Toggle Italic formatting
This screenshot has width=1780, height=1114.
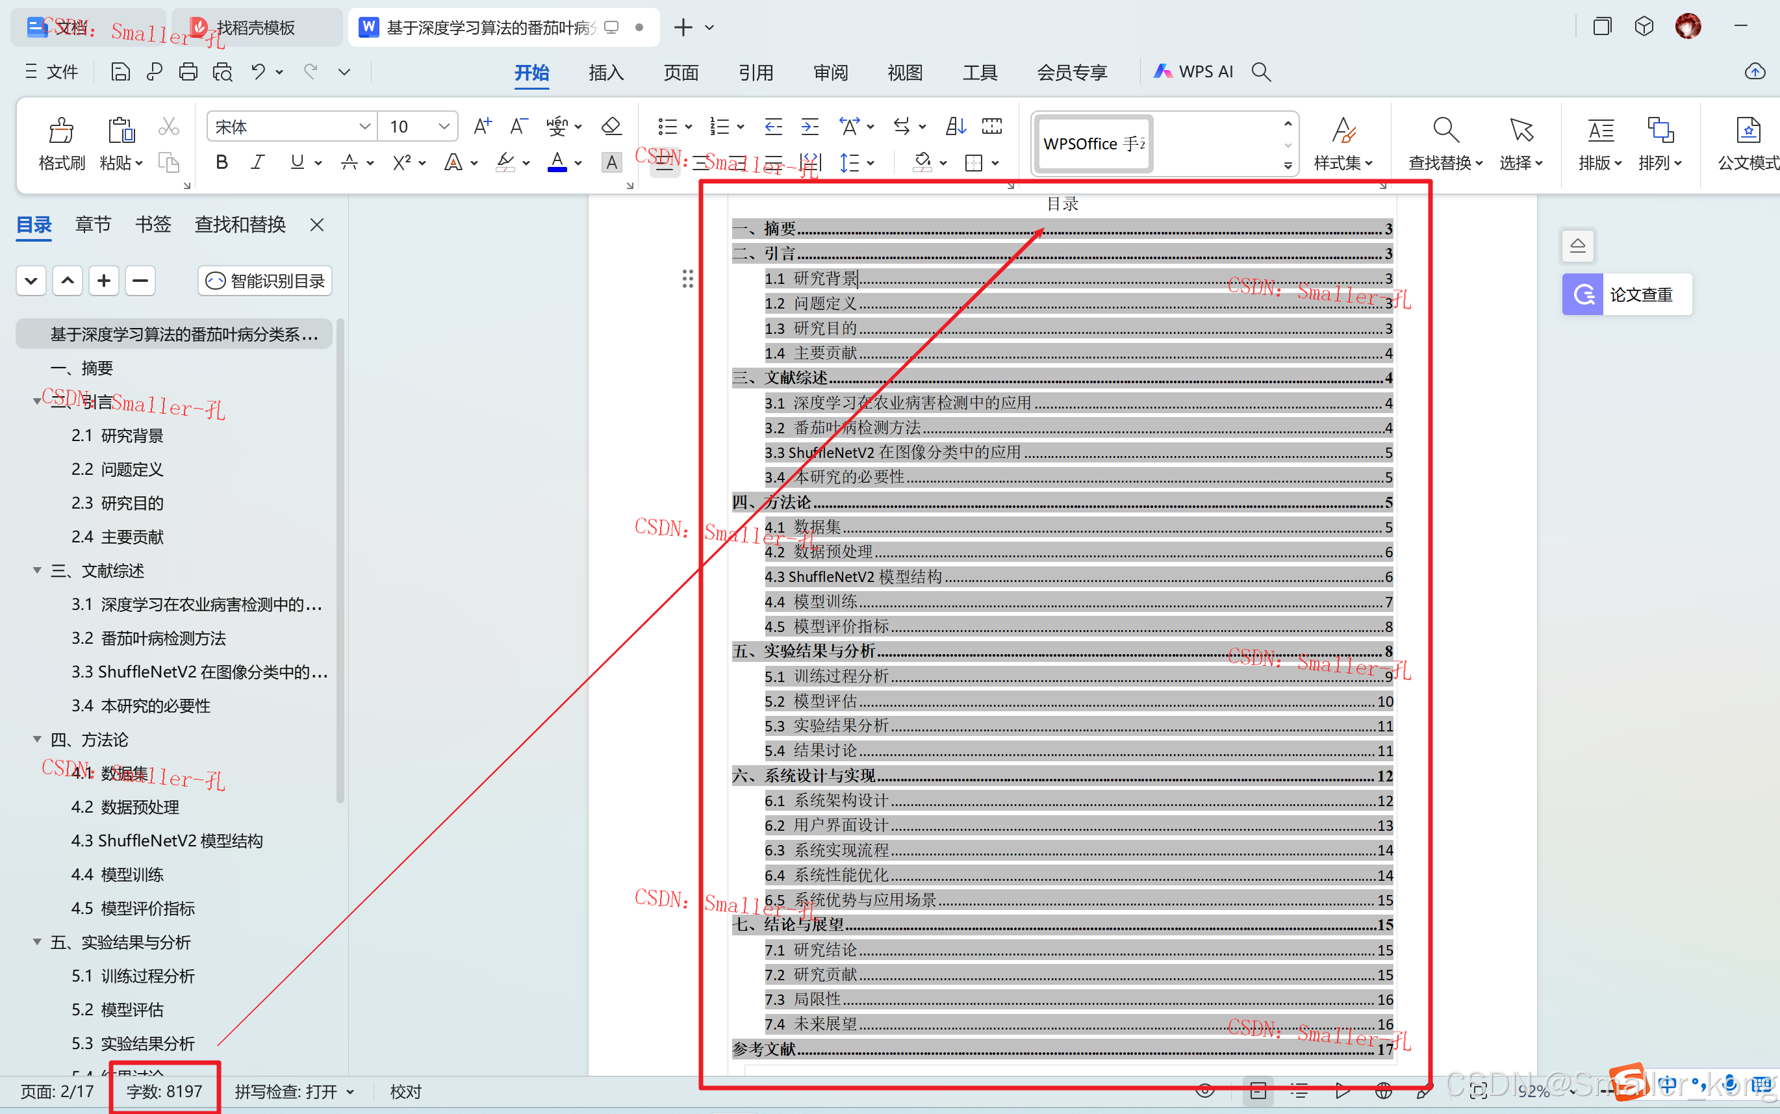click(x=257, y=162)
